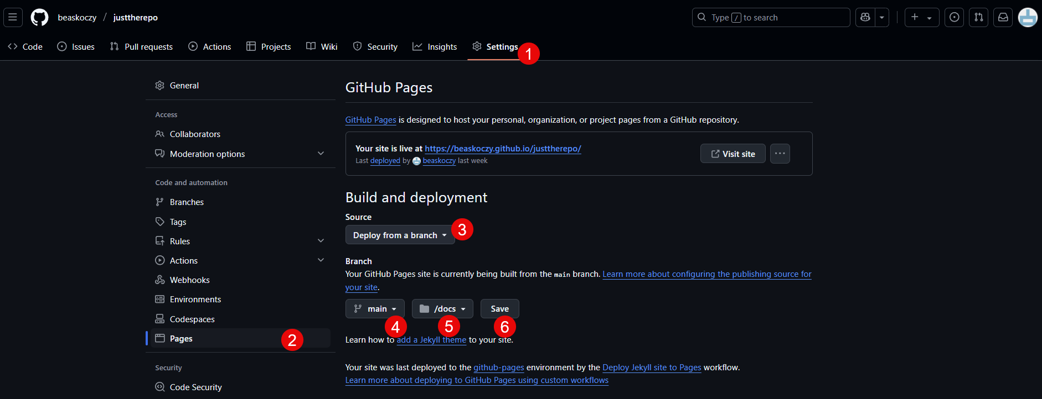Open the github-pages environment link
Screen dimensions: 1042x399
coord(499,368)
